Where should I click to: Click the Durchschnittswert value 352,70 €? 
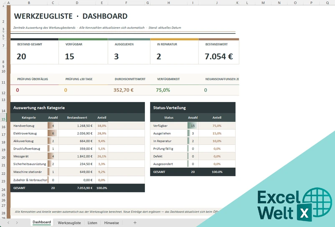click(x=124, y=90)
